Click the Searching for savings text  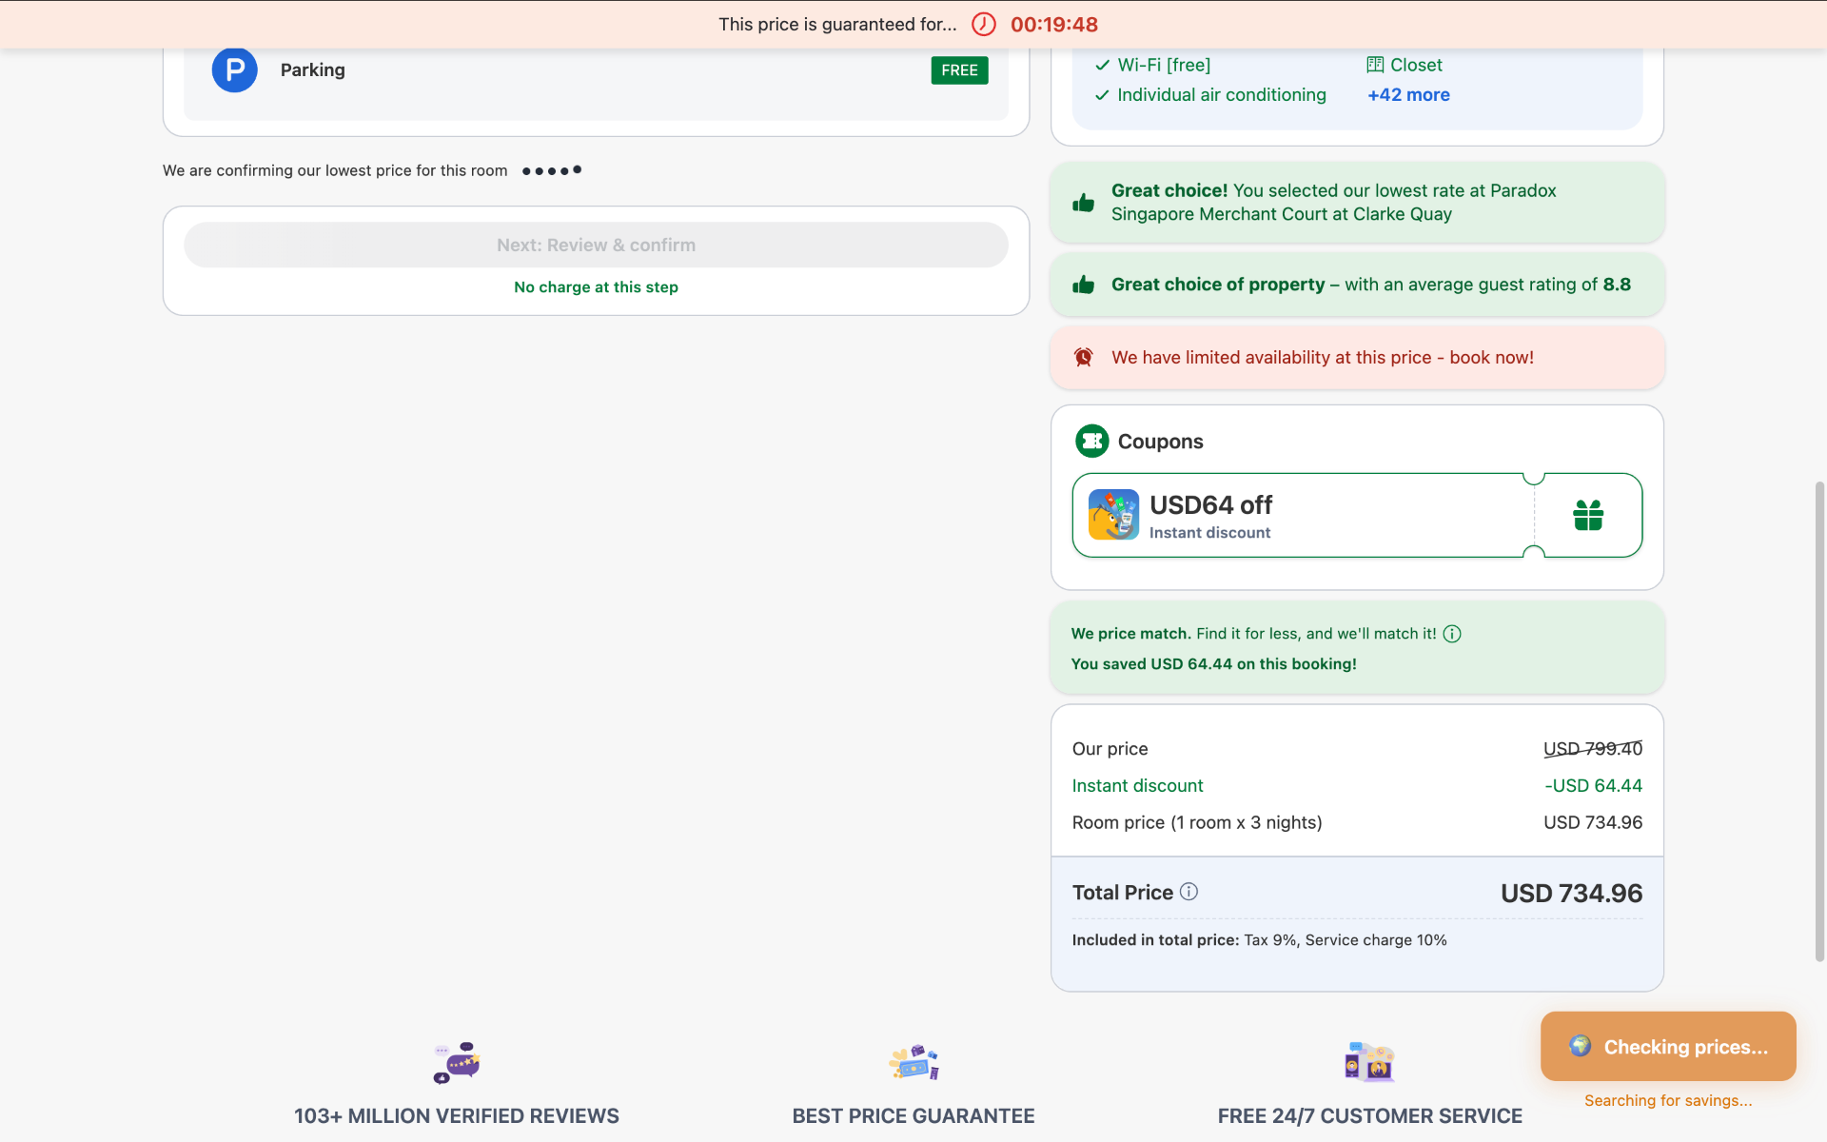(x=1668, y=1101)
